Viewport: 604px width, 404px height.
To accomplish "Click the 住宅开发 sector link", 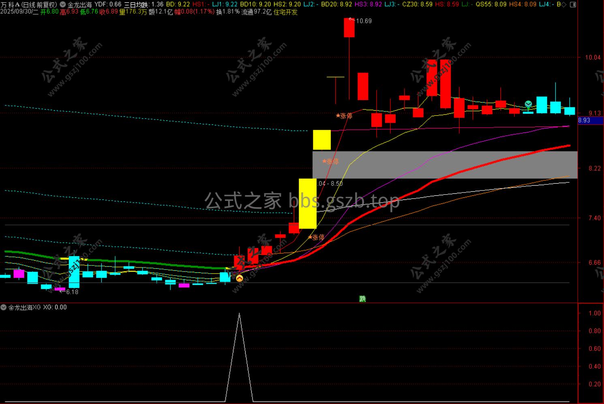I will (x=285, y=12).
